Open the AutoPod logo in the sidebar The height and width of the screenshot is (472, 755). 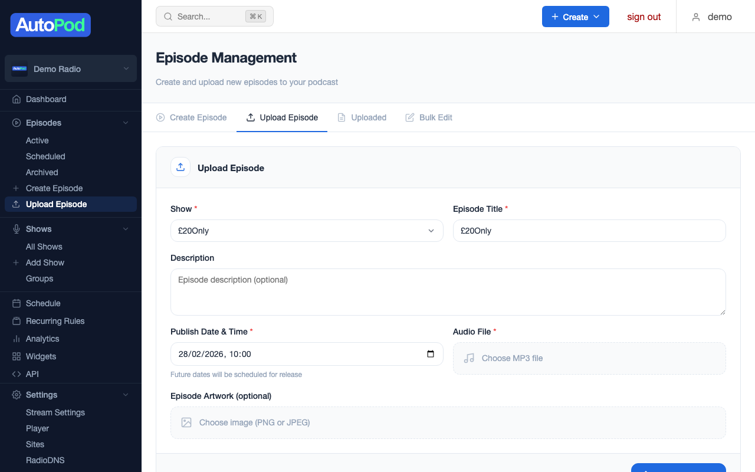(50, 25)
